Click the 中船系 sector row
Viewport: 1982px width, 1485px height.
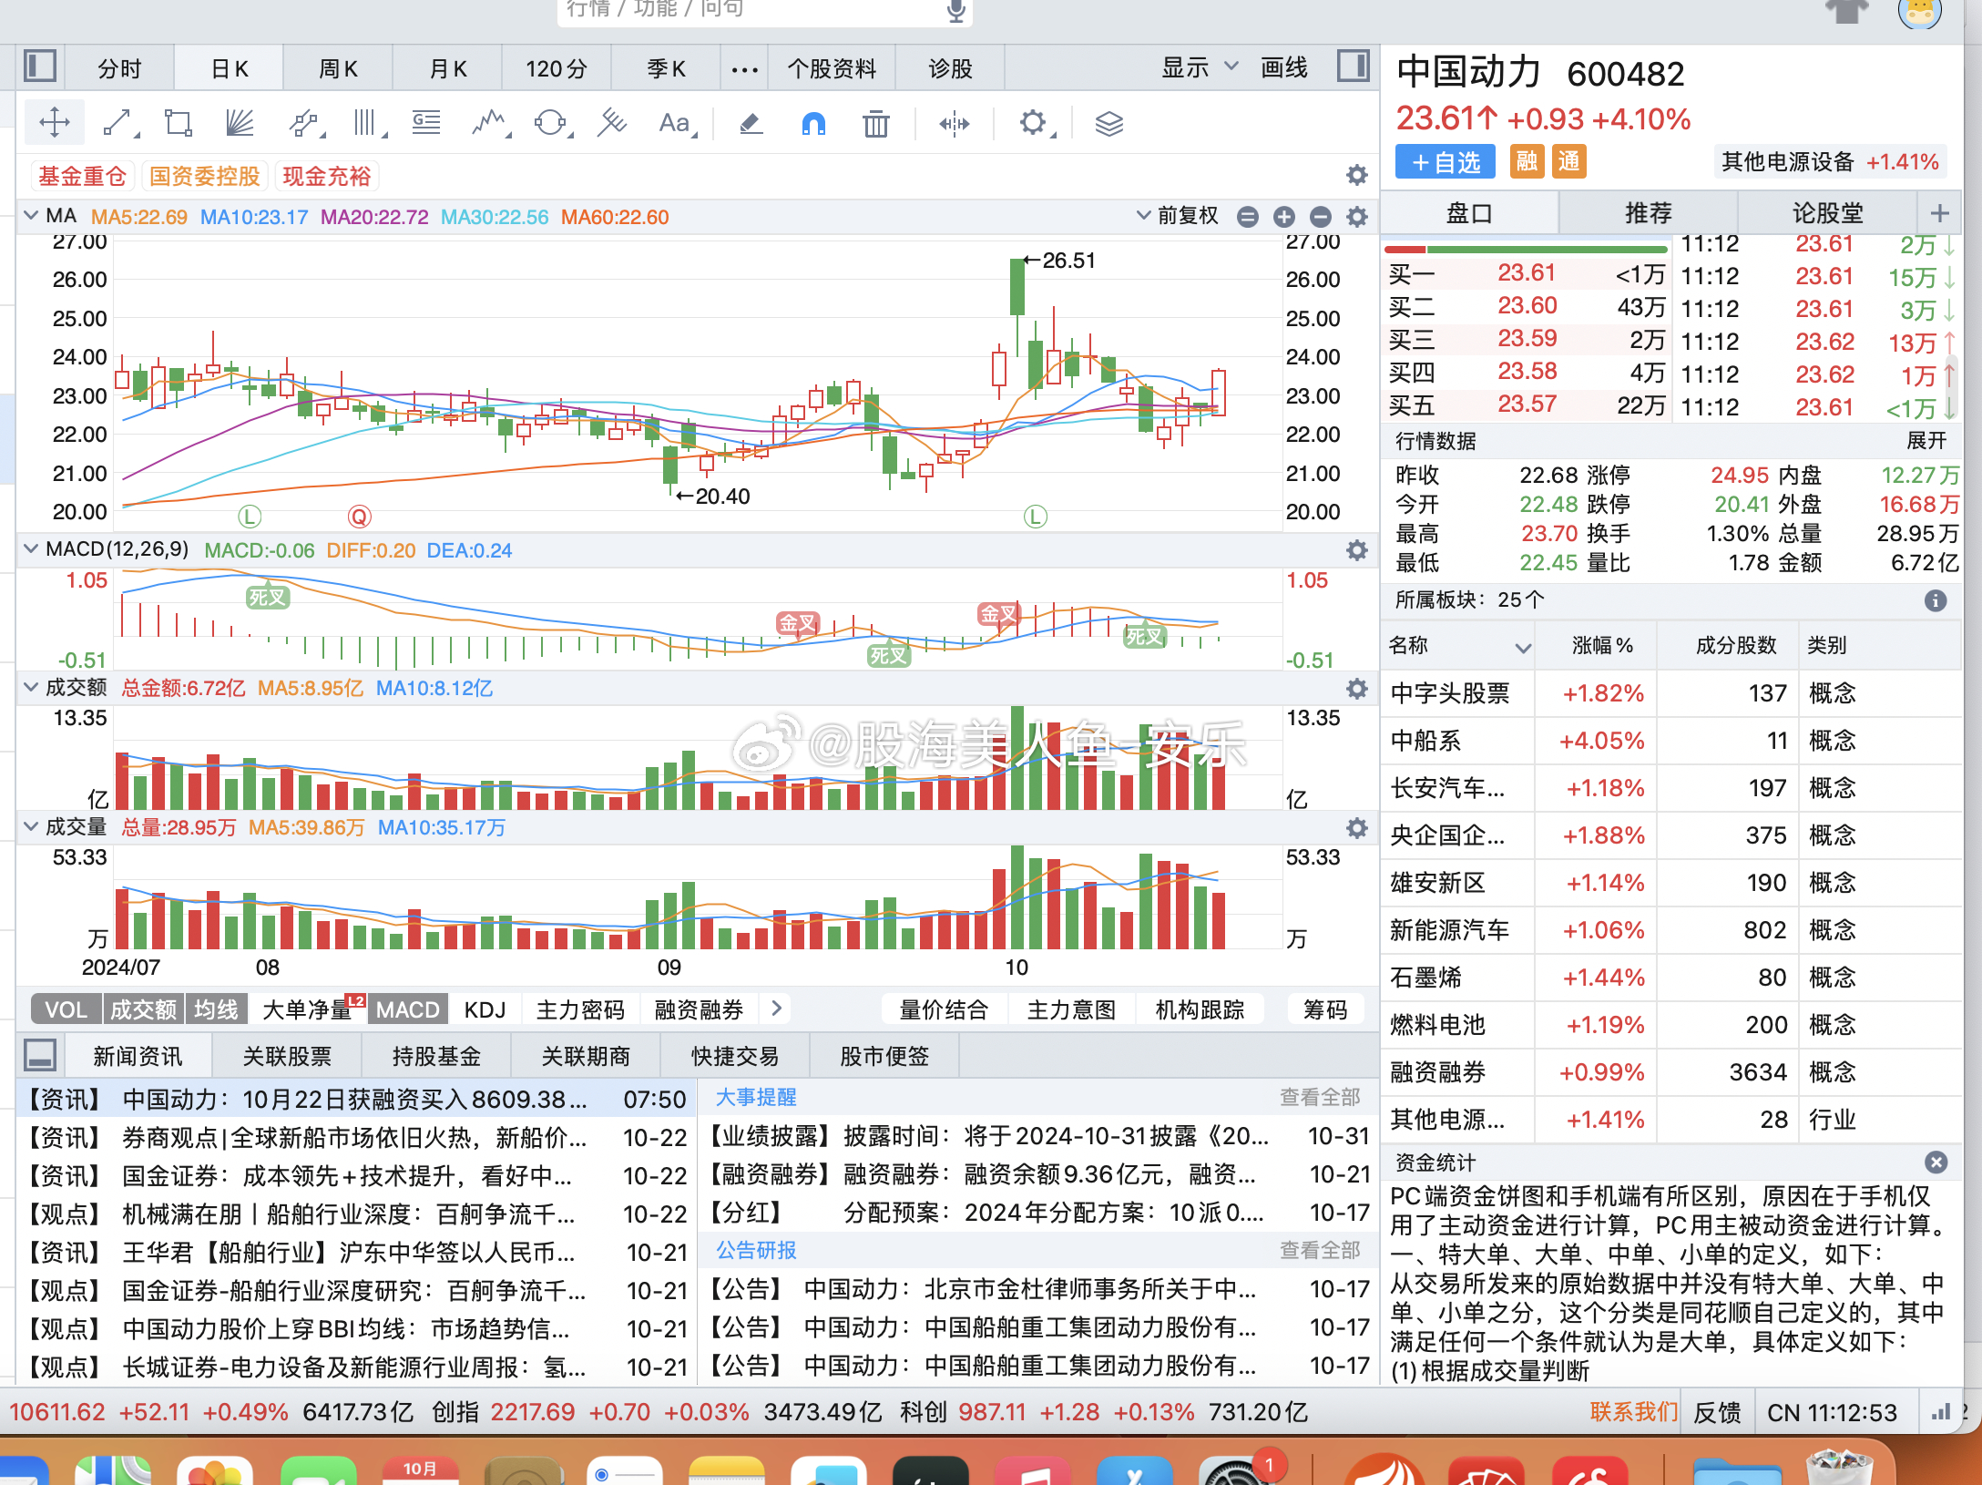click(x=1670, y=741)
